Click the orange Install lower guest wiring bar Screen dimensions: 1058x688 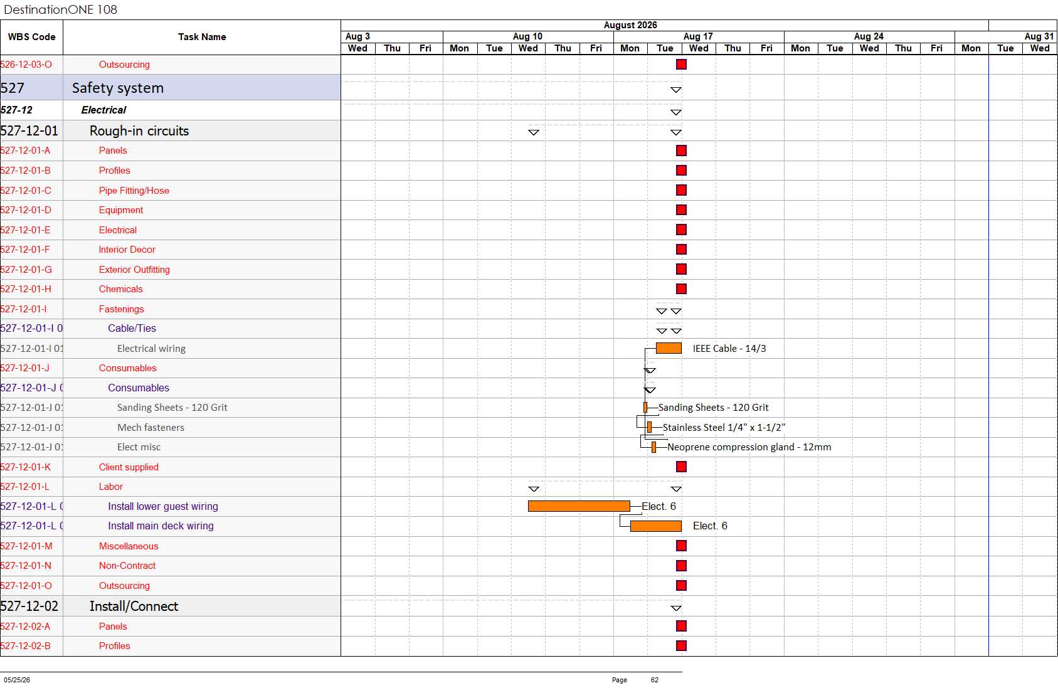(x=579, y=506)
